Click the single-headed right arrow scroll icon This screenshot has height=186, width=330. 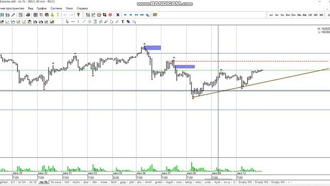coord(130,15)
